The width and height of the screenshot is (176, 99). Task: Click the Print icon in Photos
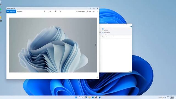[94, 12]
